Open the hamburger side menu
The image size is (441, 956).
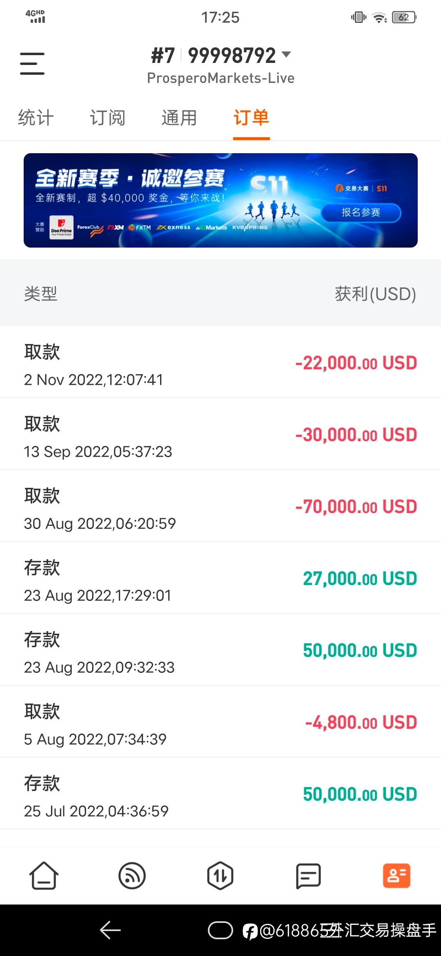[32, 63]
